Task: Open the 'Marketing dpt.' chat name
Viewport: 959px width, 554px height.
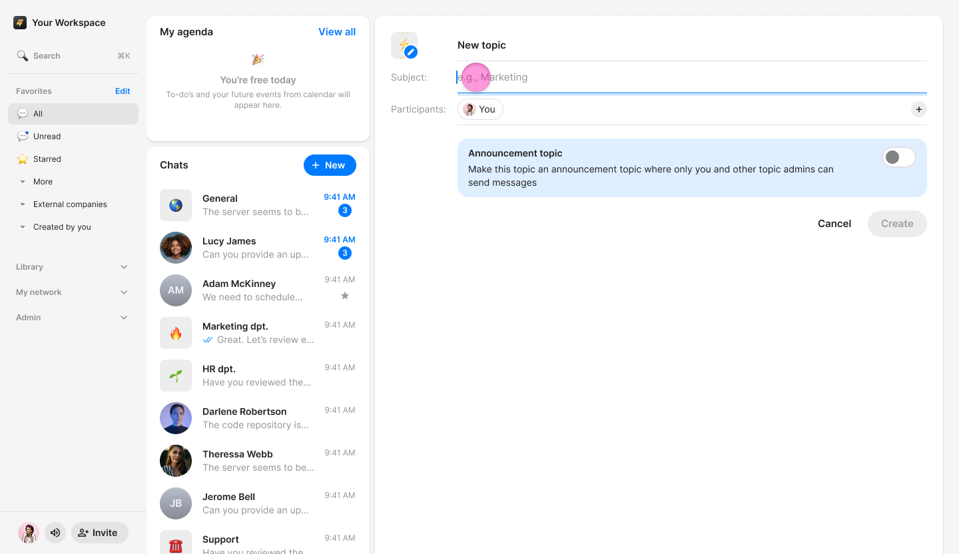Action: [235, 326]
